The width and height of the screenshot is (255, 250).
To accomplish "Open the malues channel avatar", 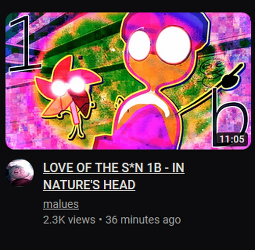I will 20,173.
